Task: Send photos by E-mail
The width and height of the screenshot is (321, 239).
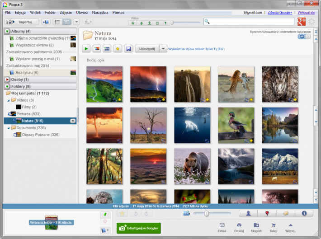Action: 222,228
